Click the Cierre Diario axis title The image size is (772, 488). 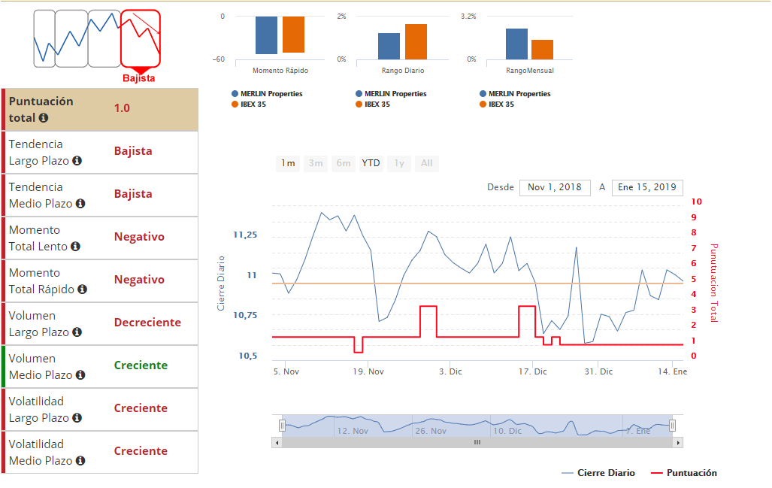(x=221, y=283)
